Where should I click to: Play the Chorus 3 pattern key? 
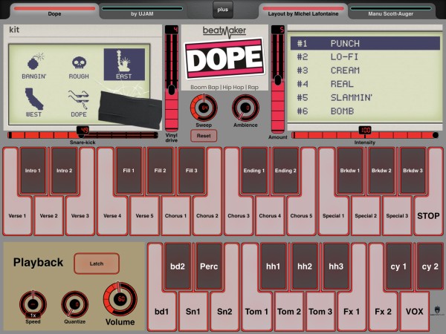pos(239,216)
